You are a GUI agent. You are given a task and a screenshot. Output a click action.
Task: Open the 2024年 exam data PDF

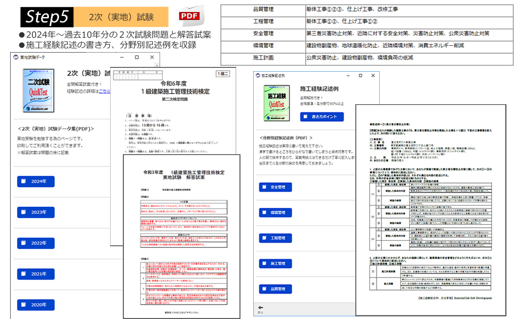[36, 181]
